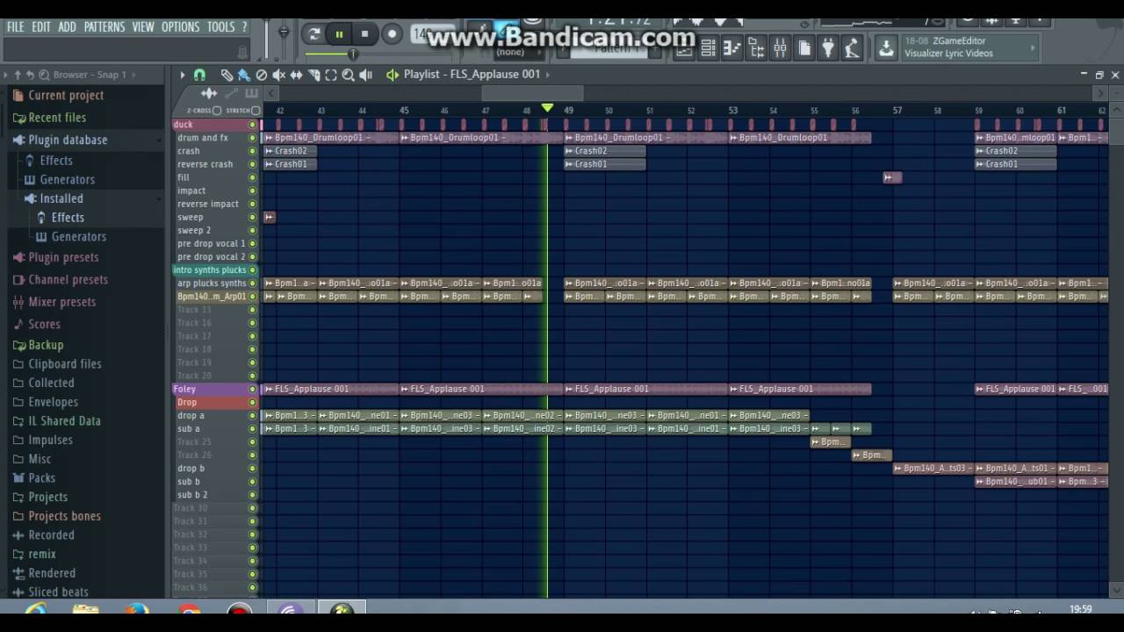
Task: Click the browser up-arrow collapse icon
Action: 18,75
